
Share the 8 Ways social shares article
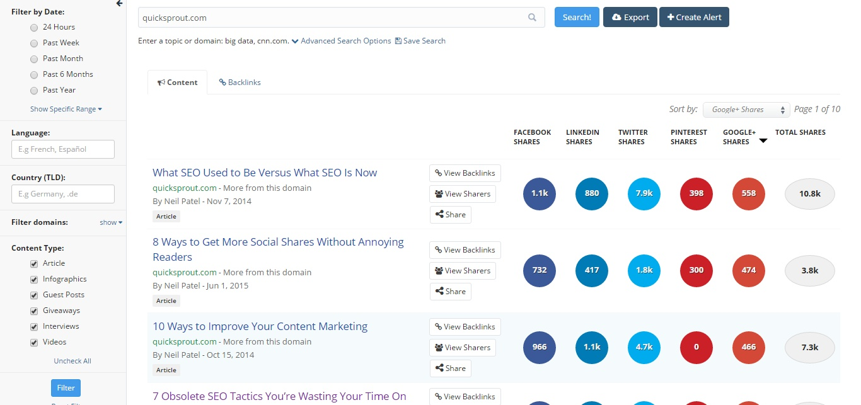tap(450, 292)
